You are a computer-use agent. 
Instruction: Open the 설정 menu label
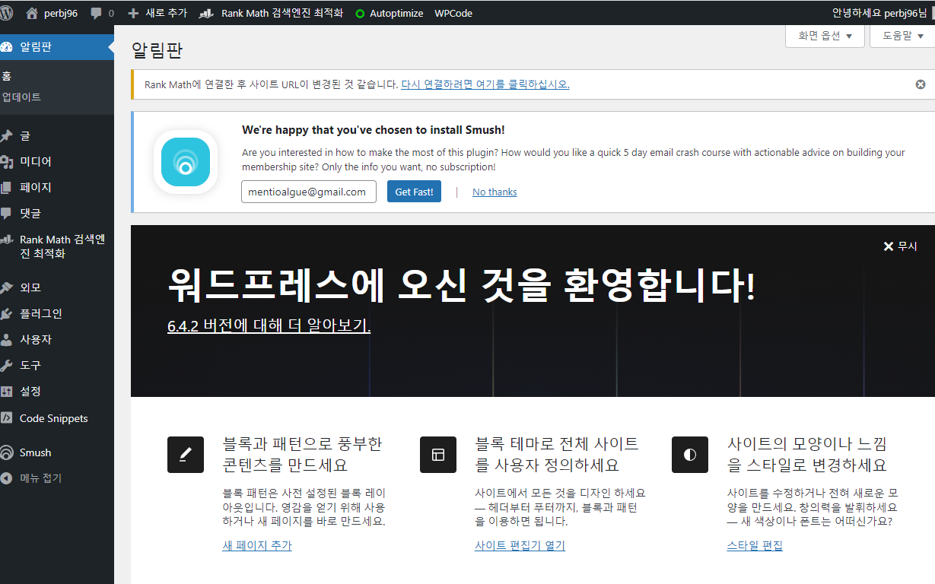[30, 392]
